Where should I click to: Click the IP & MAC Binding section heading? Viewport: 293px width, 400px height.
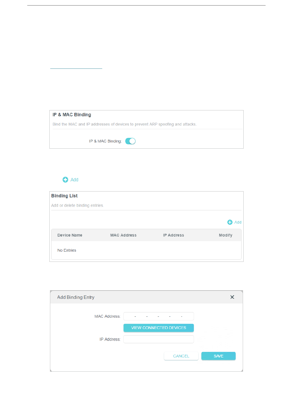[72, 115]
